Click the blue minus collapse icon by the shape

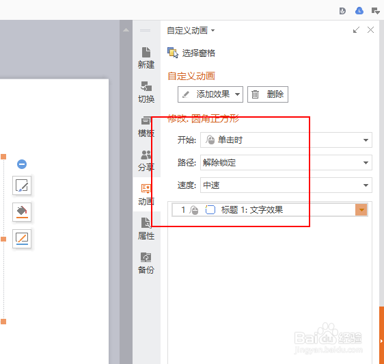click(x=22, y=164)
